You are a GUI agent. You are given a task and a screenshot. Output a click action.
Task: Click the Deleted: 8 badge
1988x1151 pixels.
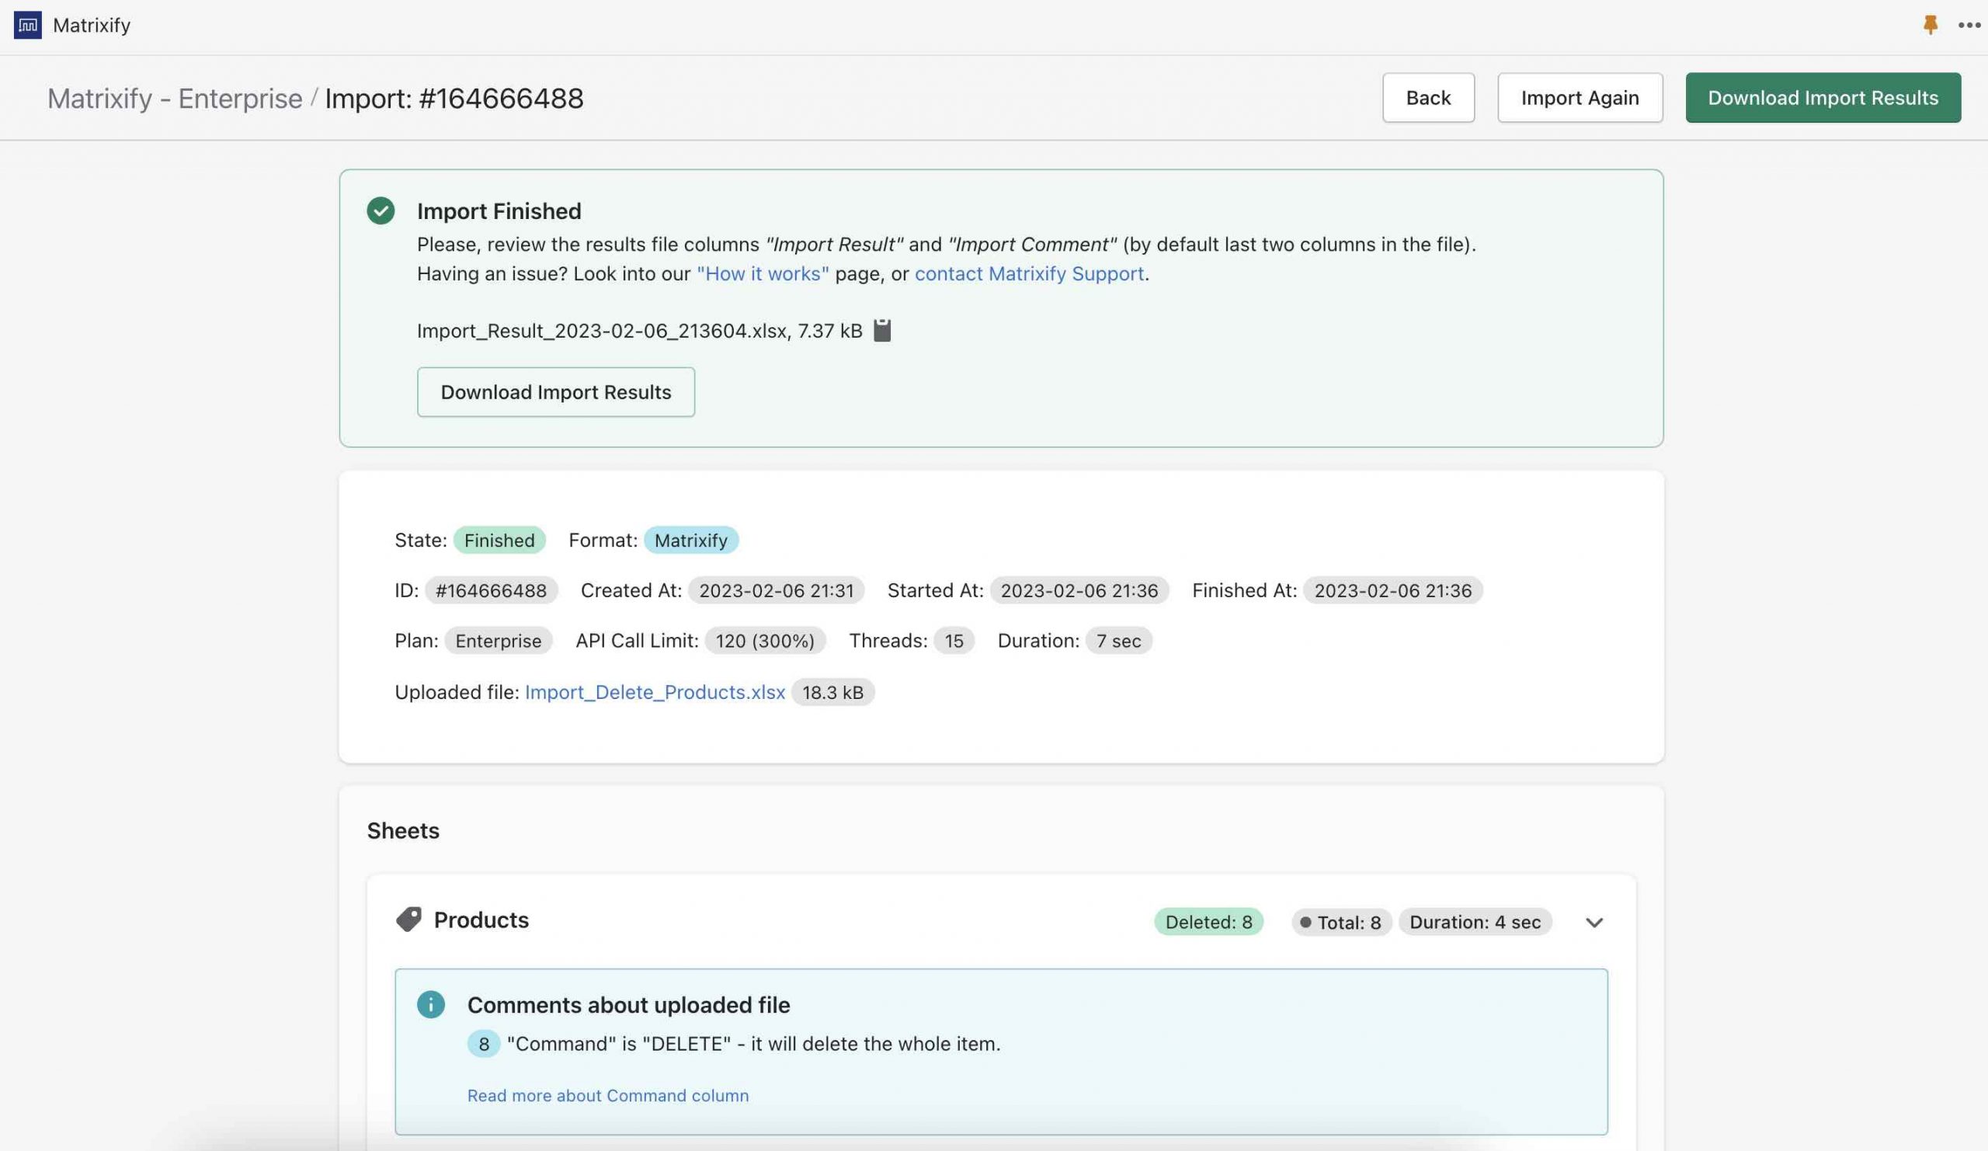[x=1208, y=922]
